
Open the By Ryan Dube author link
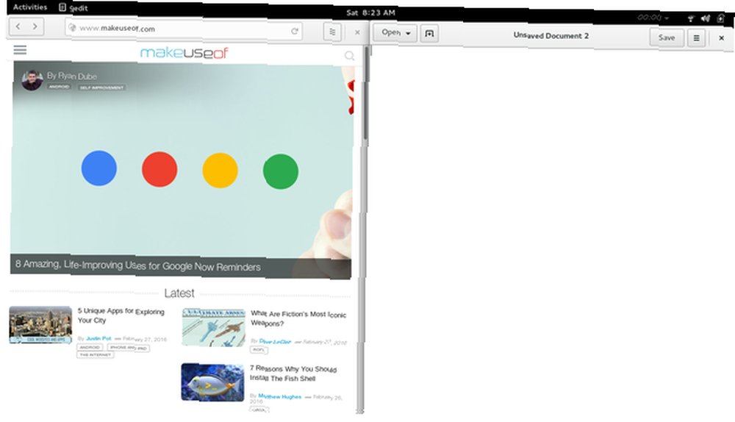pos(72,76)
